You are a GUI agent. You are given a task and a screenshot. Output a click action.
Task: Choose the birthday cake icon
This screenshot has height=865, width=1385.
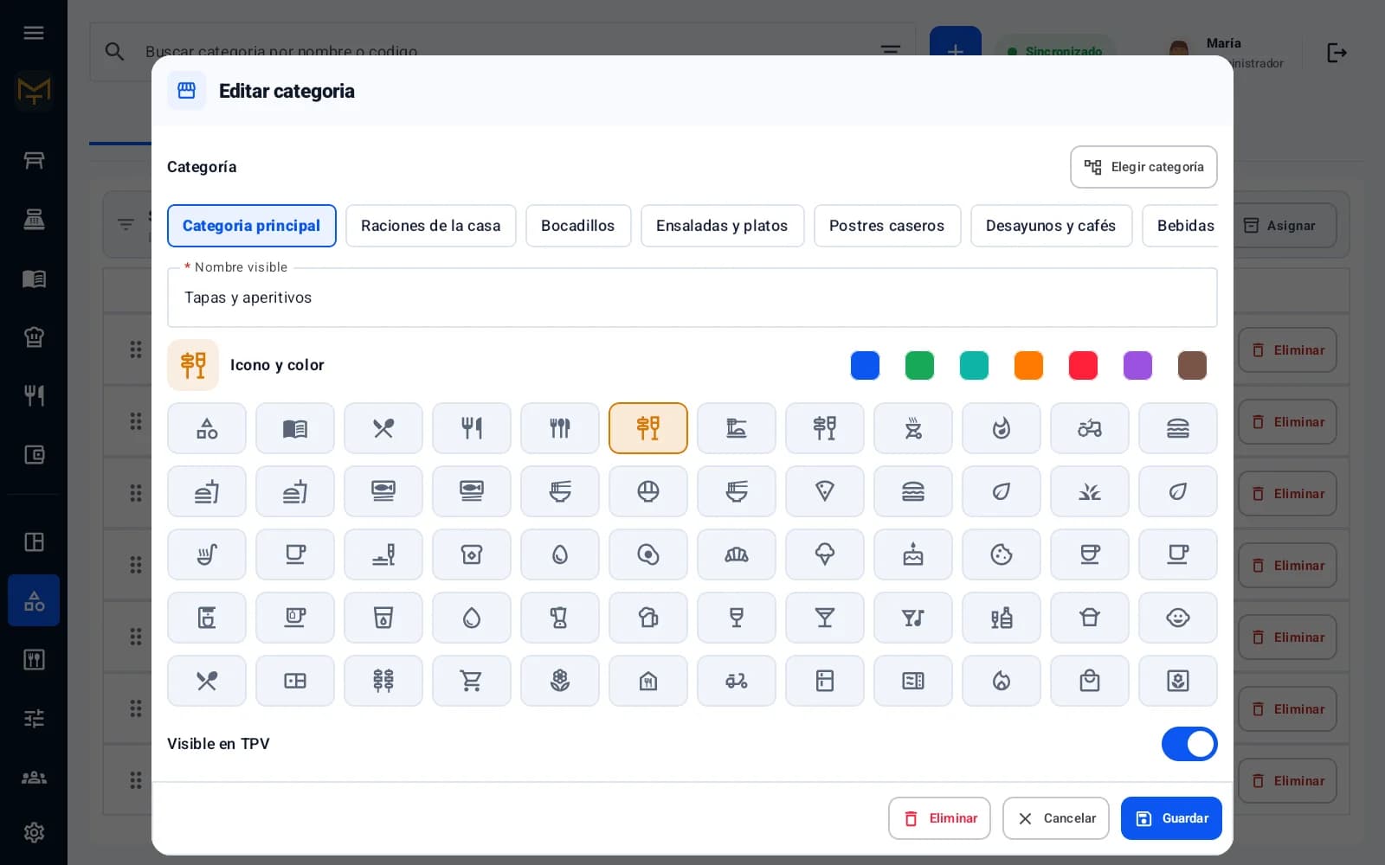click(912, 554)
